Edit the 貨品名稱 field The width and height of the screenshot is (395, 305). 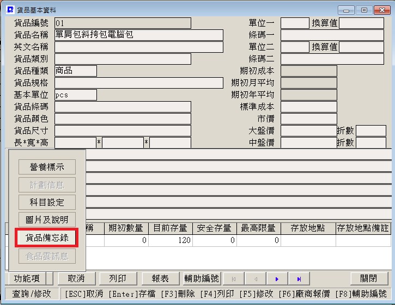point(139,35)
